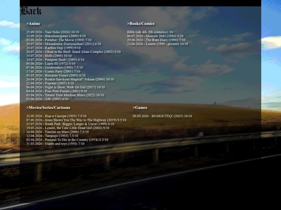281x210 pixels.
Task: Click the >Movies/Series/Cartoons heading
Action: point(48,107)
